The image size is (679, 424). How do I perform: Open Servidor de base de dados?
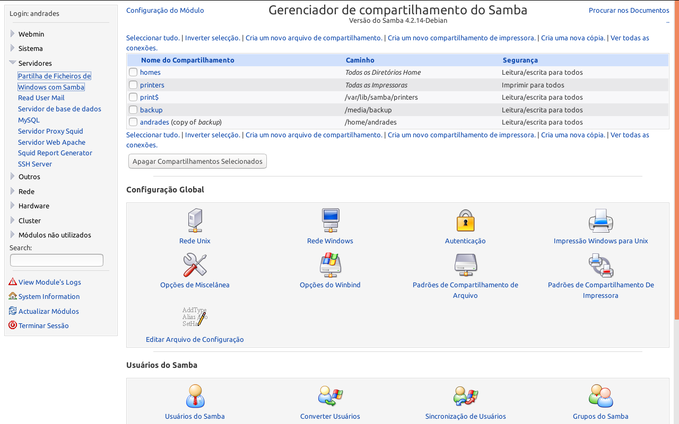59,109
